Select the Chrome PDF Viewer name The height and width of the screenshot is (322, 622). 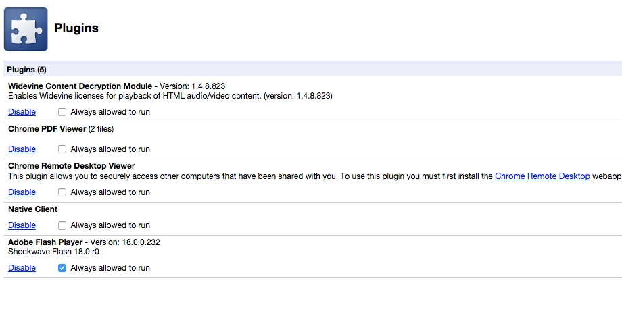click(x=47, y=129)
